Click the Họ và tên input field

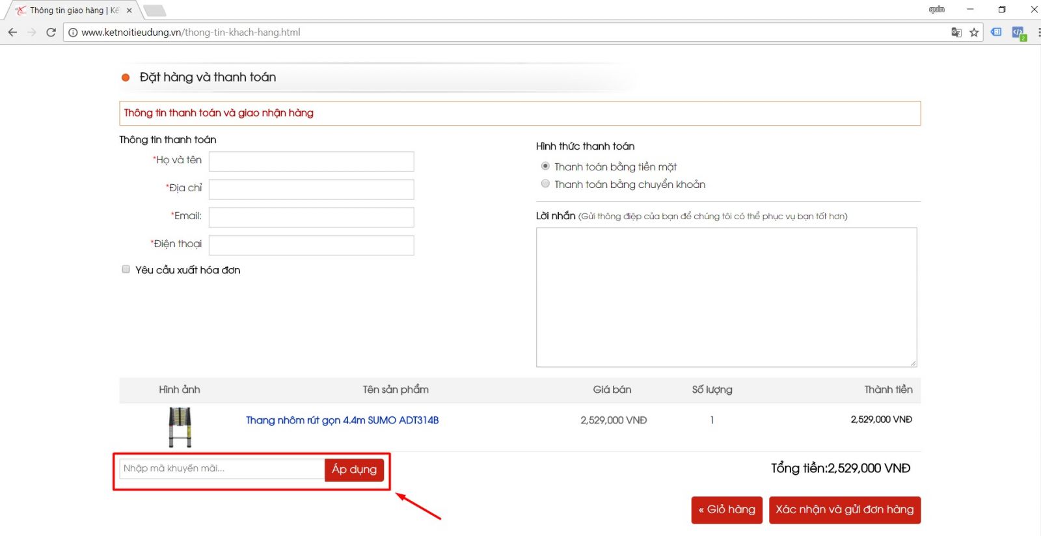pos(311,161)
